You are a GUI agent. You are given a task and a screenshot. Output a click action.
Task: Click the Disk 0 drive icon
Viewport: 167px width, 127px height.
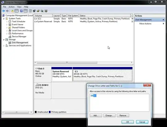coord(37,68)
